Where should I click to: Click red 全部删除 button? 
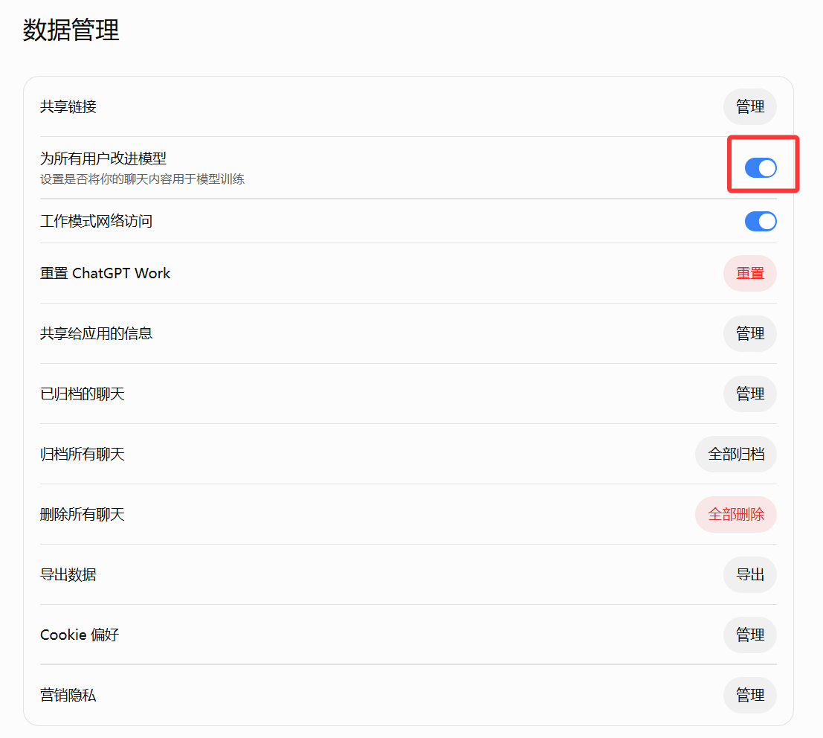[736, 514]
